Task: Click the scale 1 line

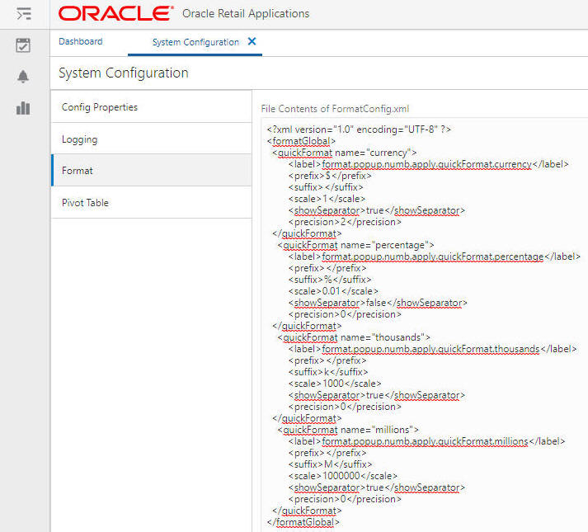Action: 327,199
